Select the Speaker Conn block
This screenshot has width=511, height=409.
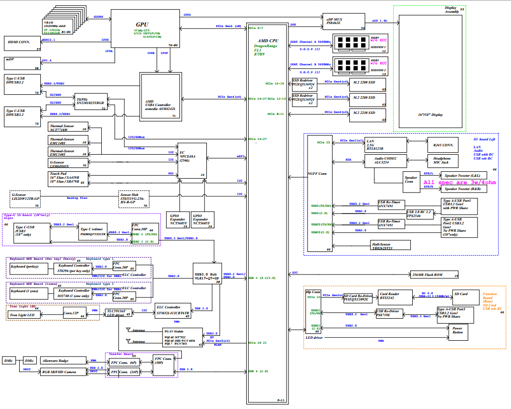click(x=411, y=182)
